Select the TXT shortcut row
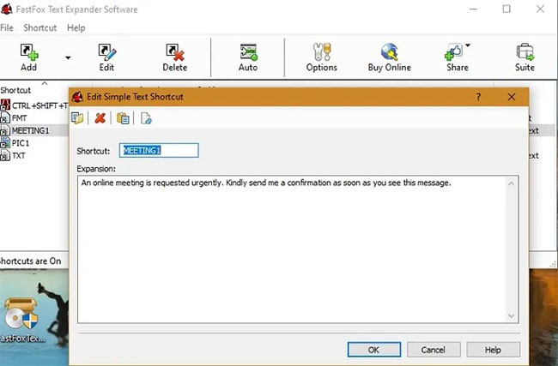Screen dimensions: 558x366 coord(34,155)
